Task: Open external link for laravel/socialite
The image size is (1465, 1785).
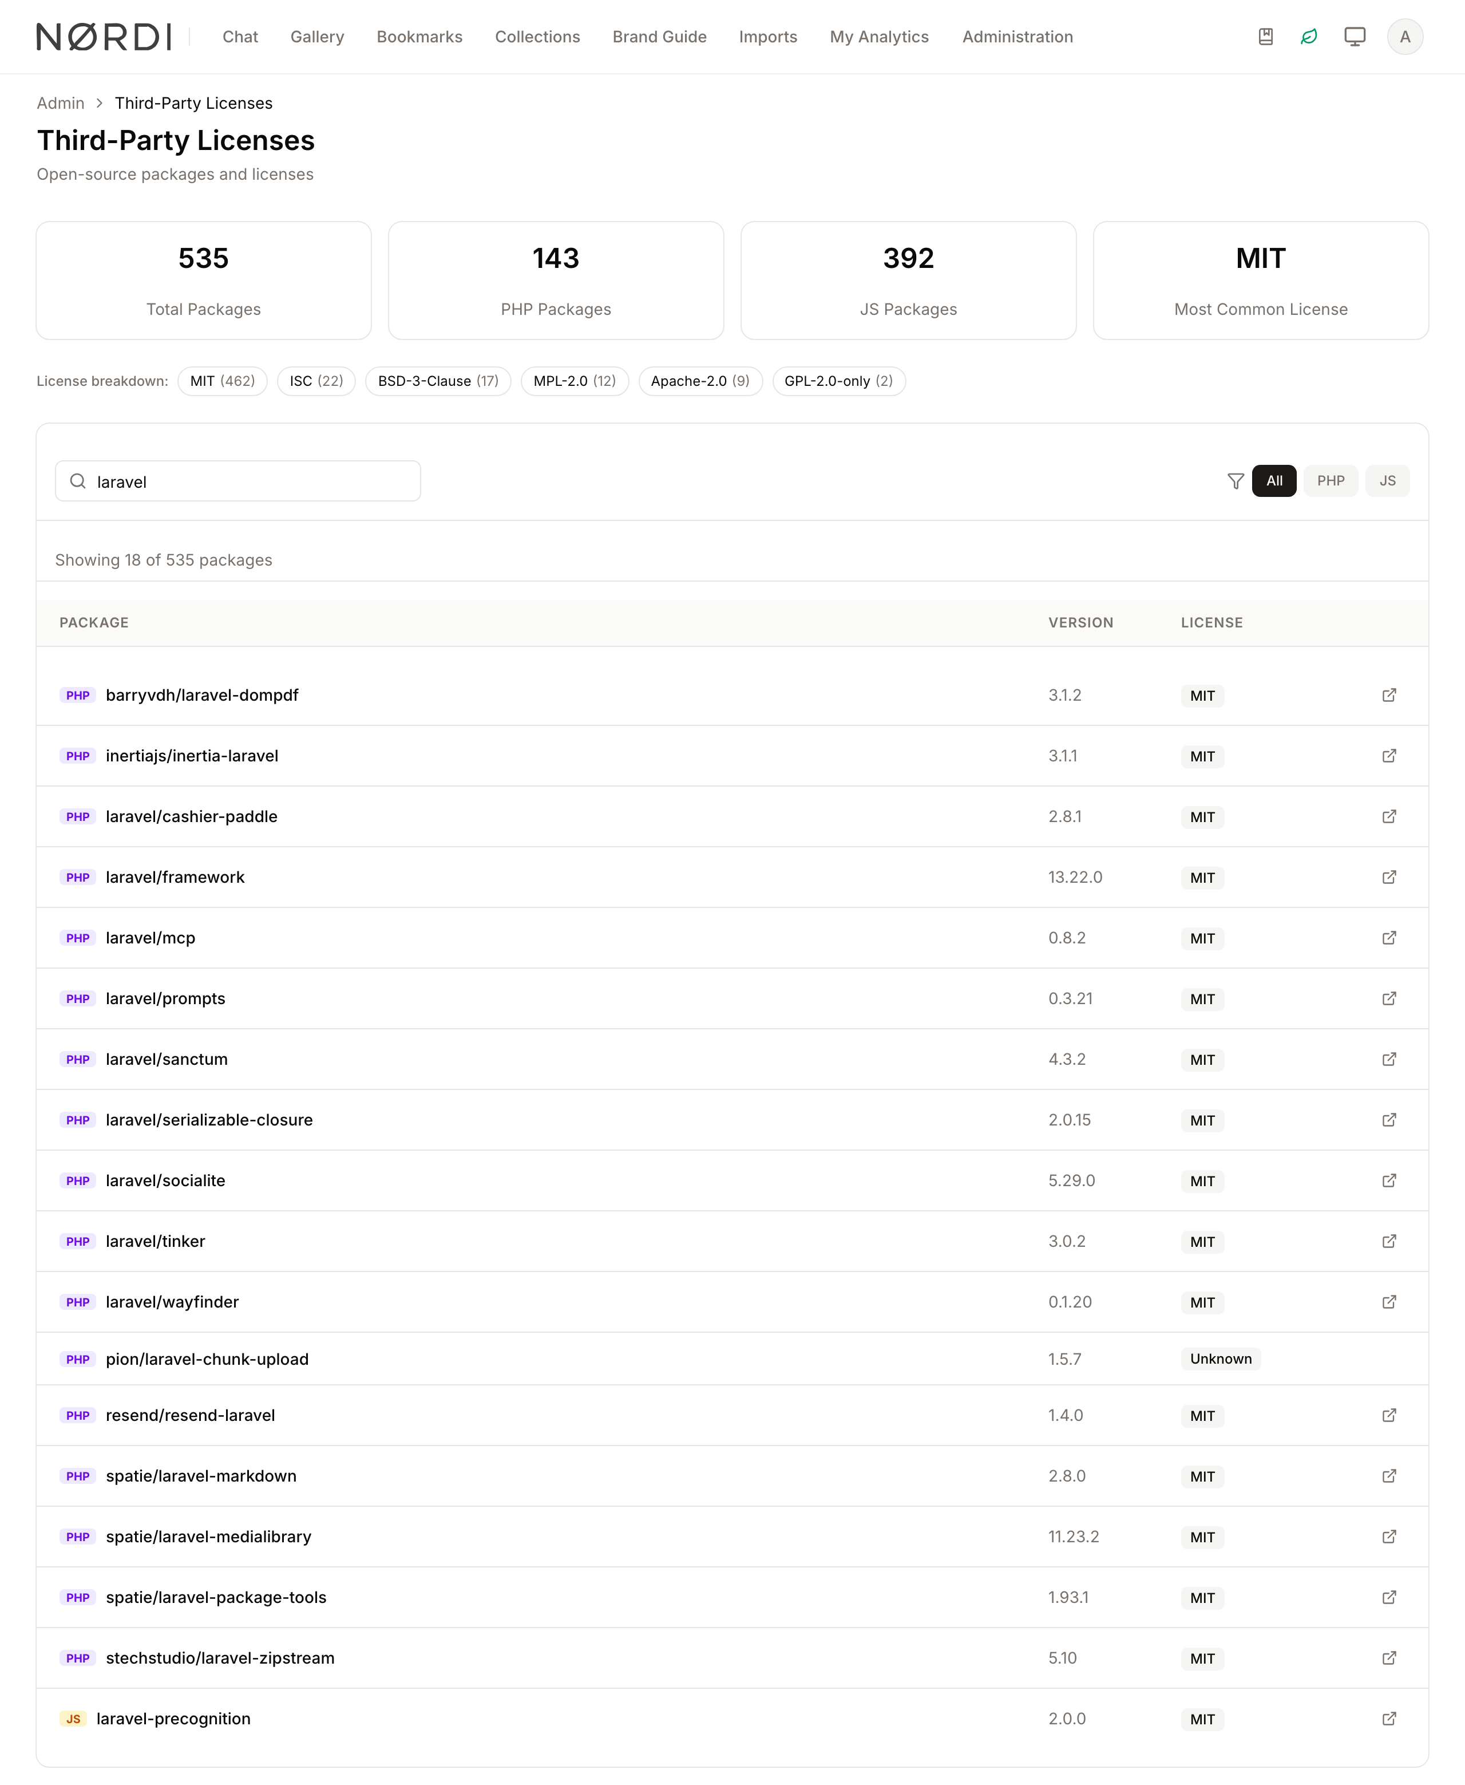Action: 1389,1180
